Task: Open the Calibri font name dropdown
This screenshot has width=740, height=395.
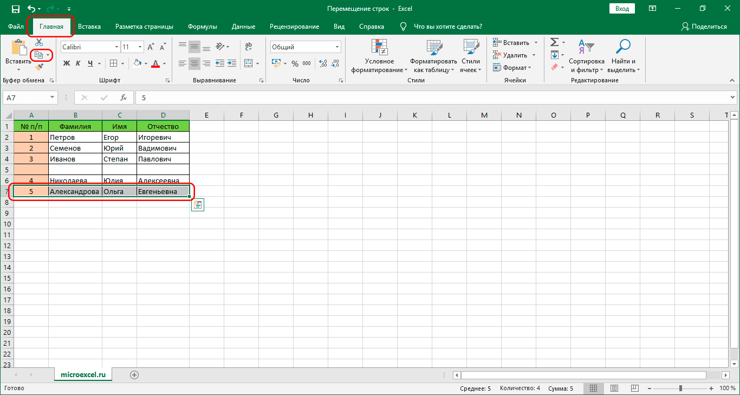Action: click(116, 47)
